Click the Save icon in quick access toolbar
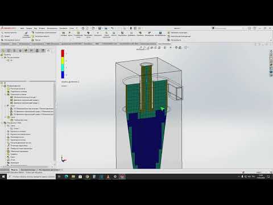The height and width of the screenshot is (205, 273). tap(100, 28)
